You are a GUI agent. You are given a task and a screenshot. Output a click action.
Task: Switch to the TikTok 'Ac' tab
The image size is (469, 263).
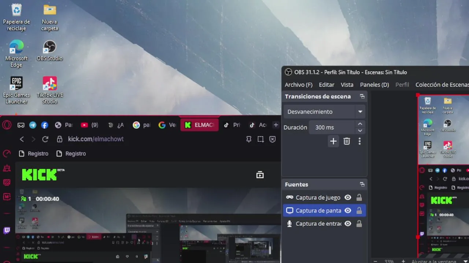tap(258, 125)
